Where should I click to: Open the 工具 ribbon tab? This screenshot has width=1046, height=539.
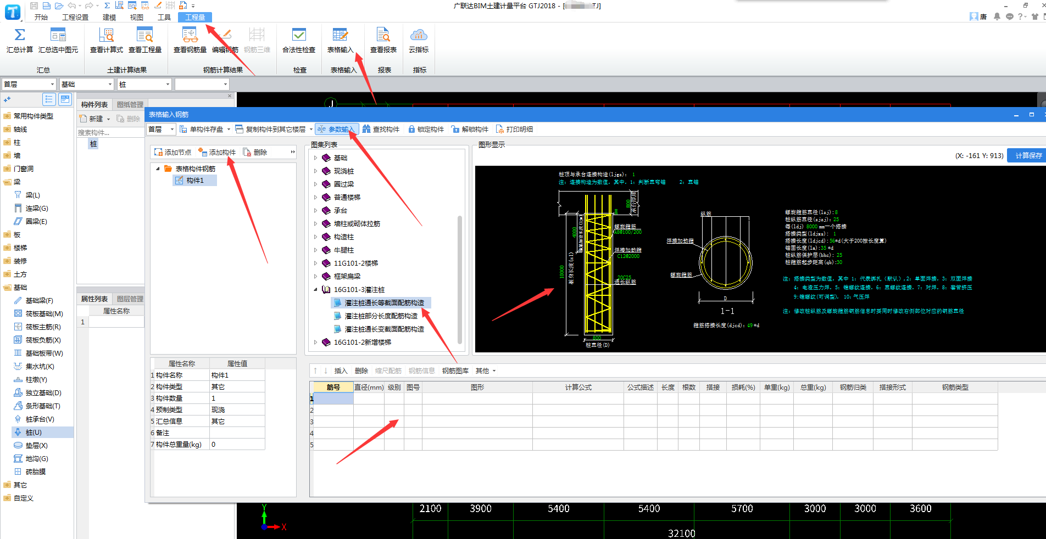click(x=164, y=17)
